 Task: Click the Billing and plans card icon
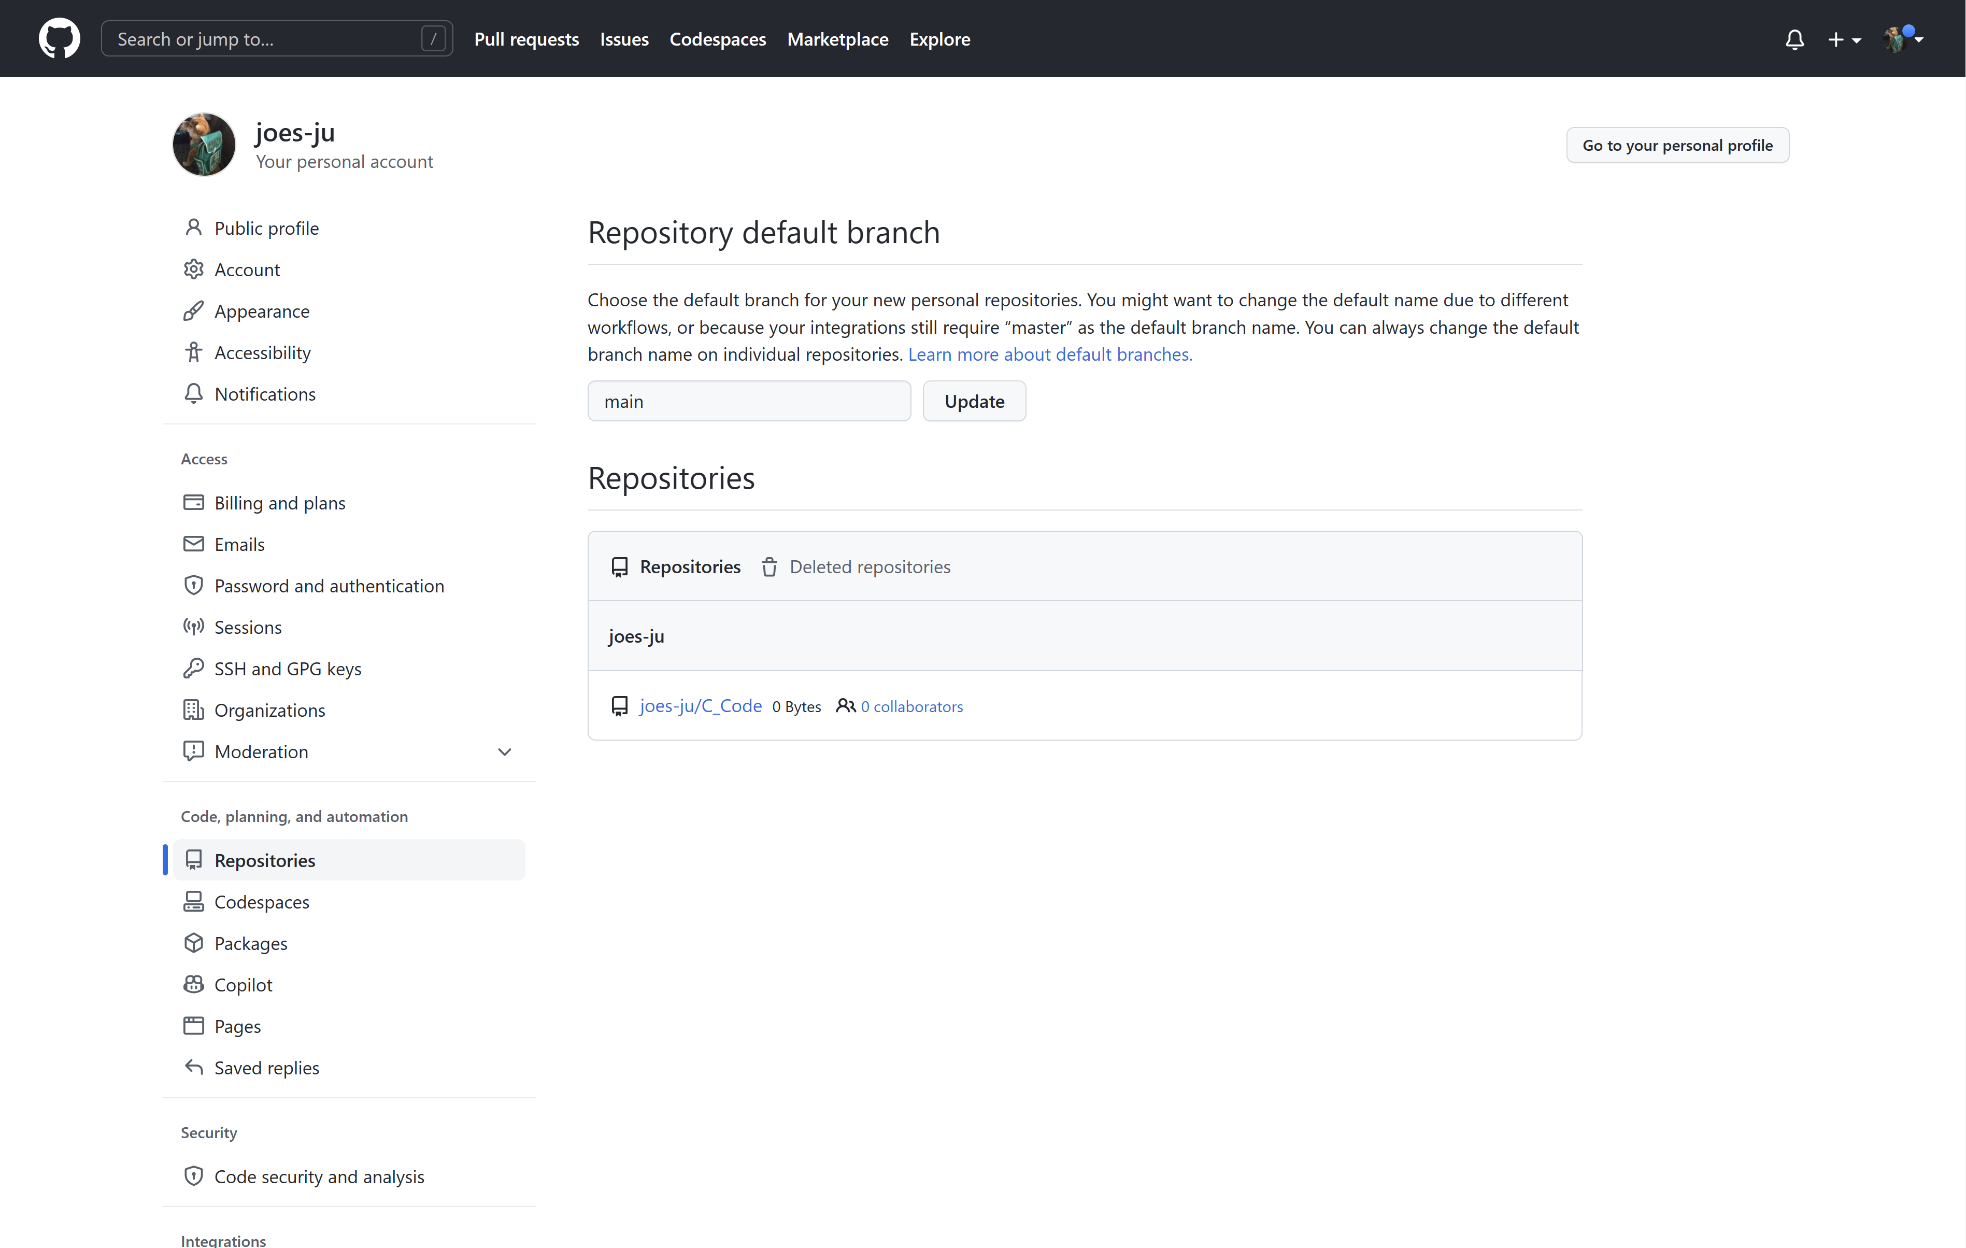point(193,502)
